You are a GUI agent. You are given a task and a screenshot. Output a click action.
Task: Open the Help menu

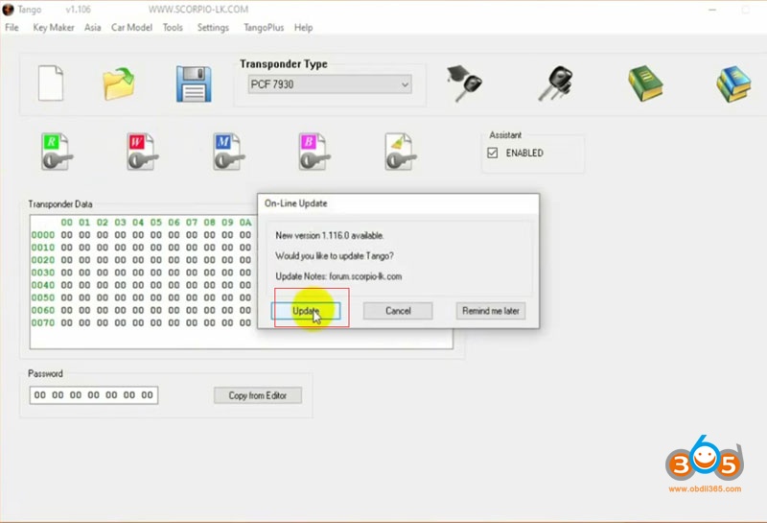pyautogui.click(x=303, y=28)
